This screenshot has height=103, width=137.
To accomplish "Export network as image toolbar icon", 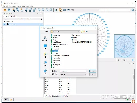I will click(x=34, y=10).
